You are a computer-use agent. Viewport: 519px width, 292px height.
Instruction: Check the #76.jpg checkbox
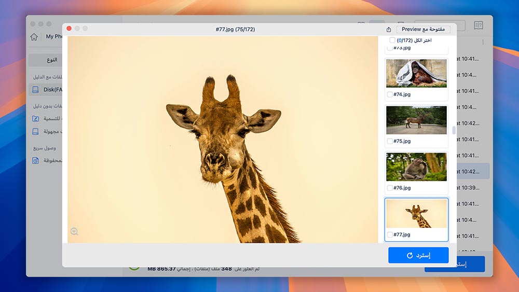(x=390, y=188)
